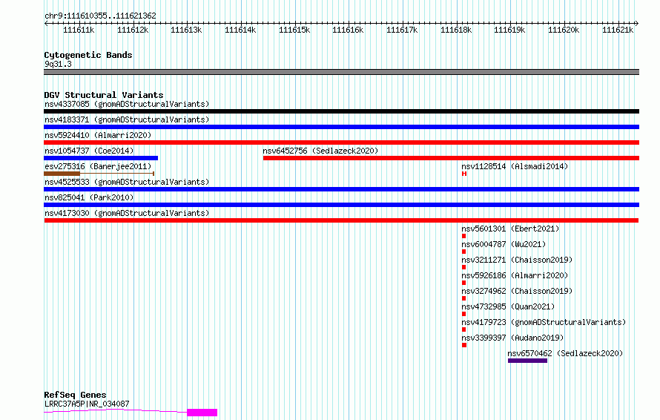Screen dimensions: 660x420
Task: Open nsv5601301 Ebert2021 label
Action: 510,229
